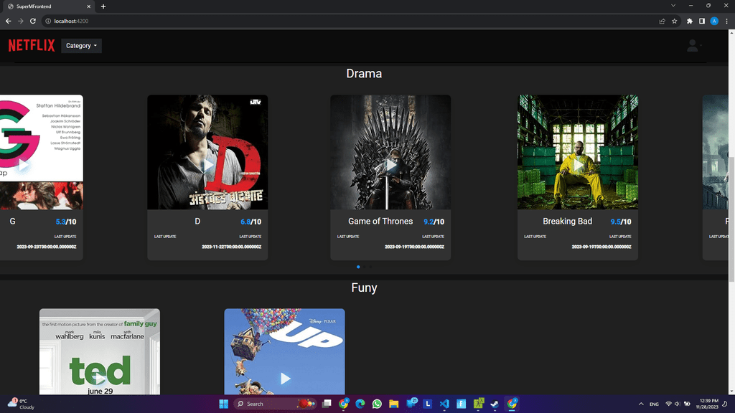Open a new browser tab
735x413 pixels.
[x=103, y=6]
